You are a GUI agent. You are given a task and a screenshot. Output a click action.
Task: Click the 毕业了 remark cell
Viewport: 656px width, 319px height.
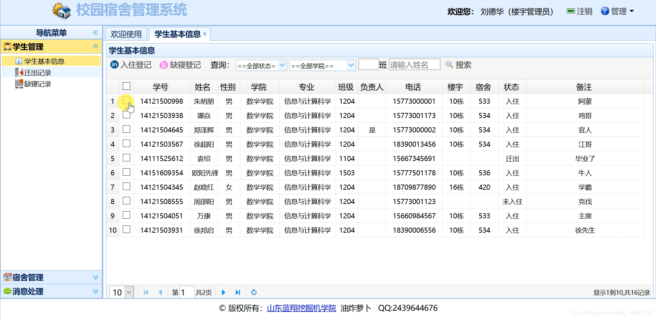point(585,159)
